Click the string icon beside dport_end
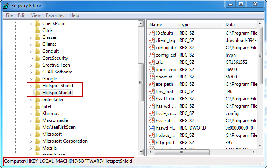Screen dimensions: 267x168 [151, 69]
